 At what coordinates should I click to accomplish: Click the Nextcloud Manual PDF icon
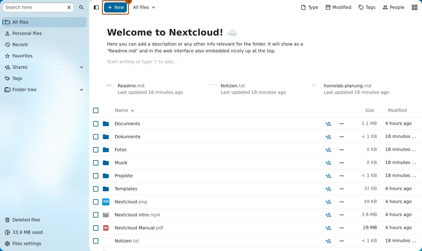pyautogui.click(x=106, y=228)
